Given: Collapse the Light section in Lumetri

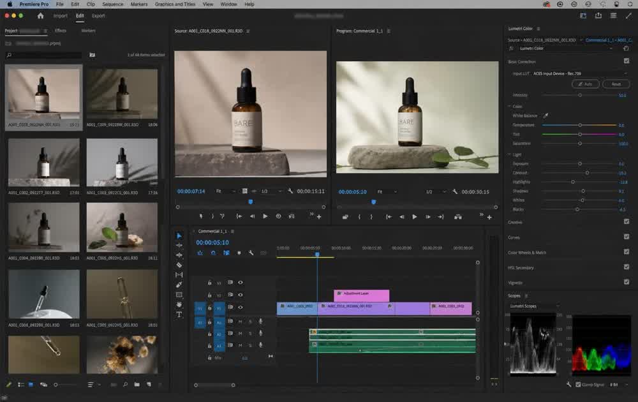Looking at the screenshot, I should tap(509, 154).
